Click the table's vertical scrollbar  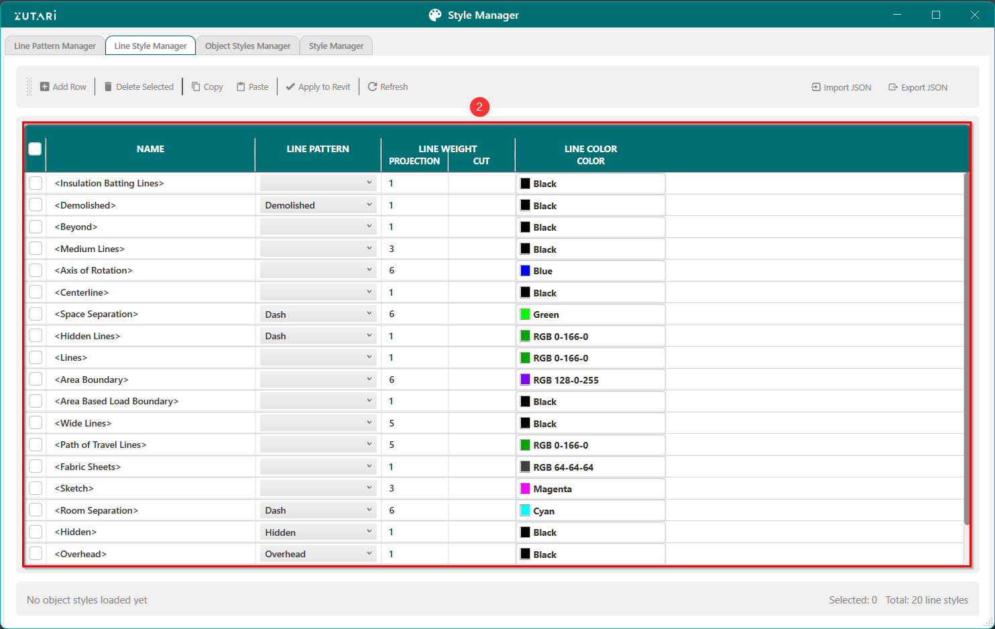[x=966, y=349]
